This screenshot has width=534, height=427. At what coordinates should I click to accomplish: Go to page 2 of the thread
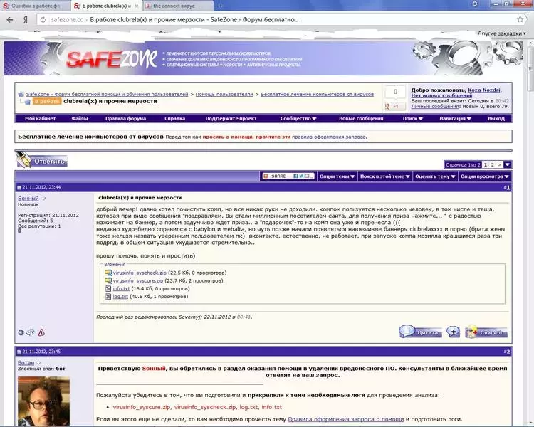[x=492, y=165]
